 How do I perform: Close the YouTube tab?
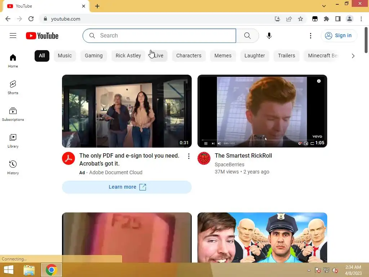click(x=84, y=6)
